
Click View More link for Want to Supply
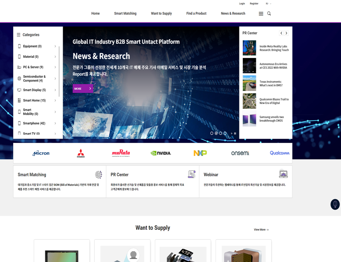coord(261,230)
